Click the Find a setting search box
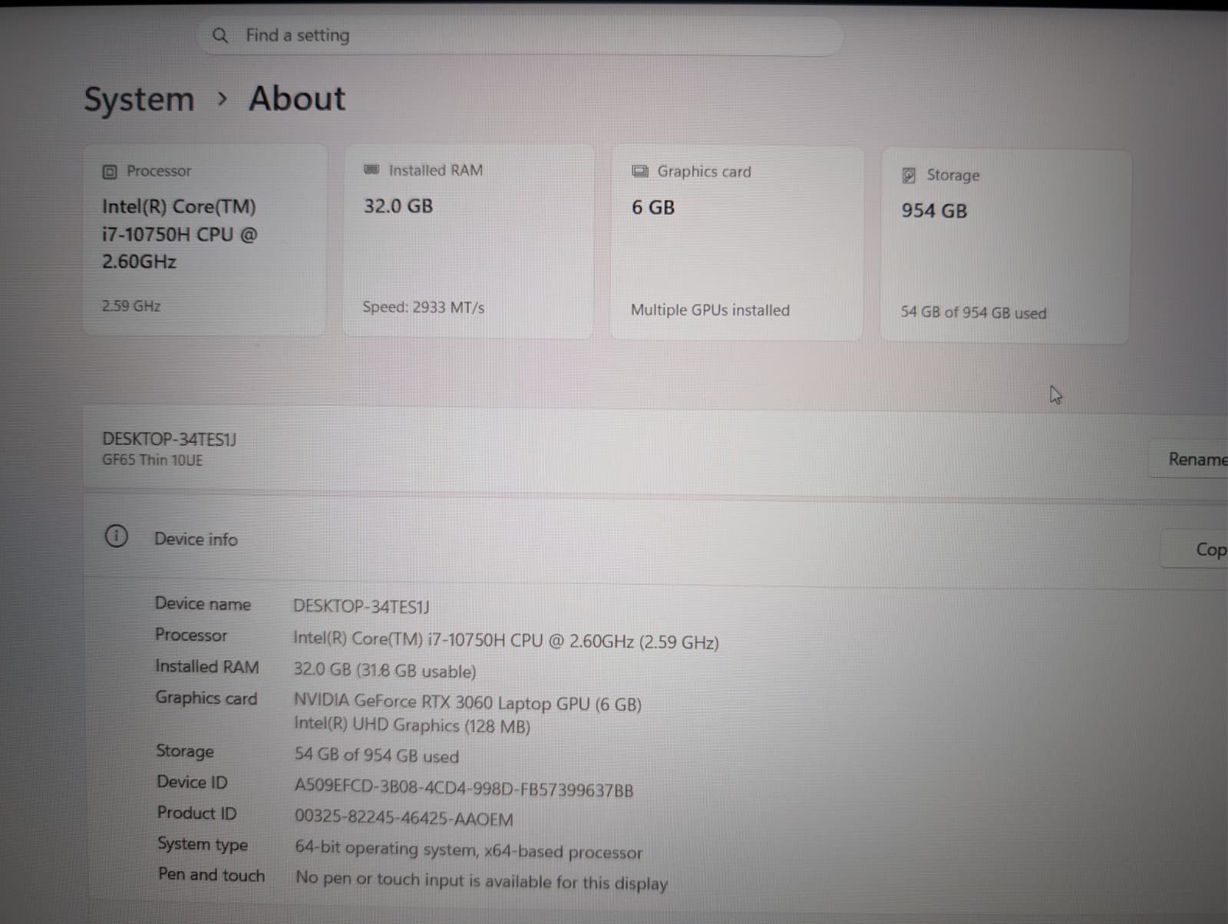This screenshot has height=924, width=1228. point(520,35)
